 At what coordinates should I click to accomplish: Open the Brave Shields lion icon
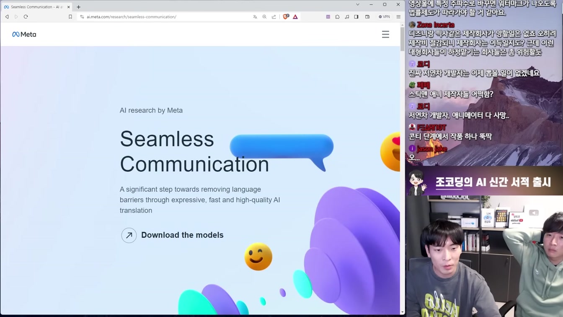286,17
